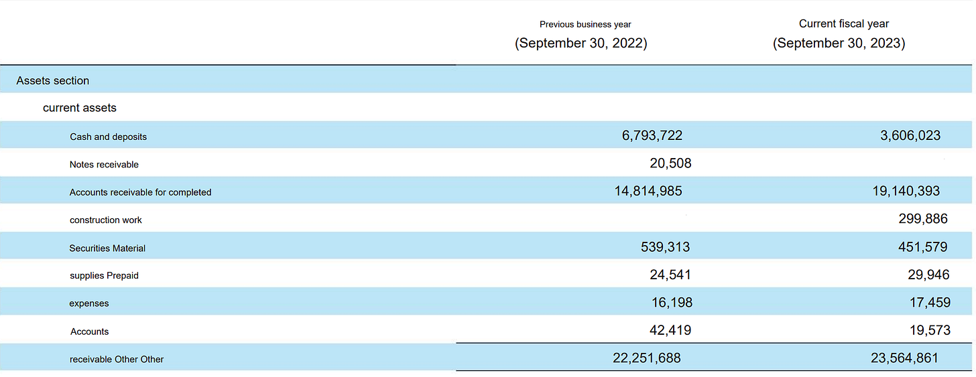This screenshot has width=976, height=377.
Task: Select the value 14,814,985
Action: click(648, 191)
